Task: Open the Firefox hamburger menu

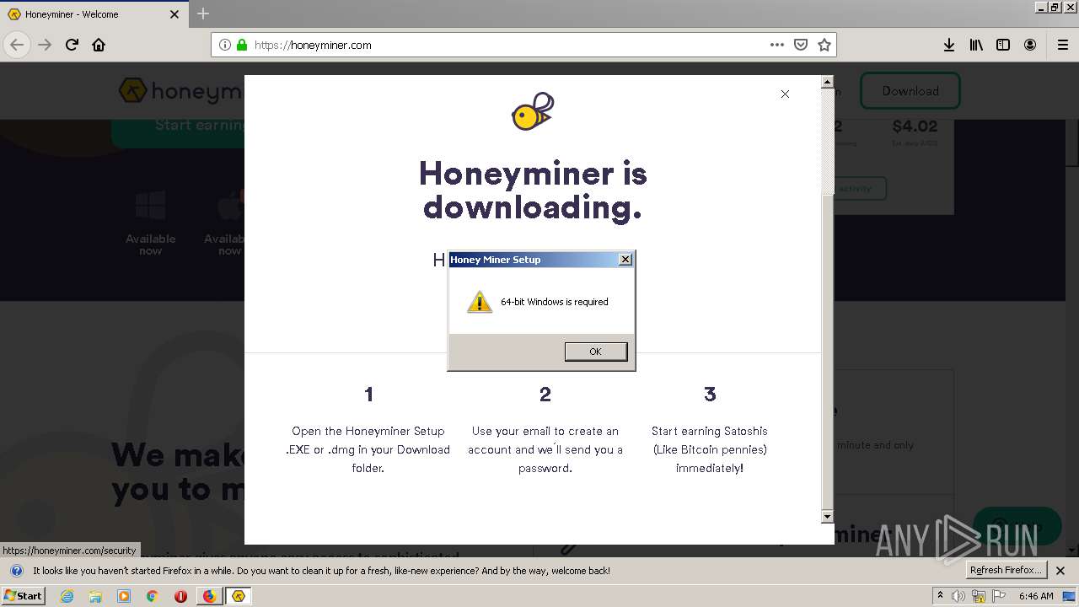Action: [x=1062, y=45]
